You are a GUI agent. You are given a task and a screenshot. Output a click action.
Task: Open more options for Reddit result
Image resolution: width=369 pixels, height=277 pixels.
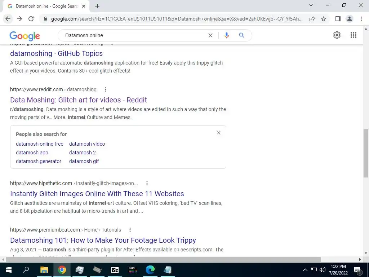[x=106, y=89]
